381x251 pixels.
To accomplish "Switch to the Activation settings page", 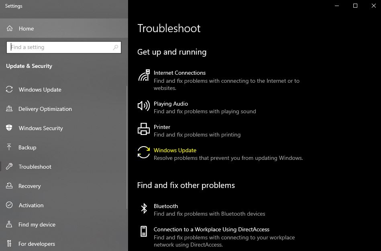I will coord(31,205).
